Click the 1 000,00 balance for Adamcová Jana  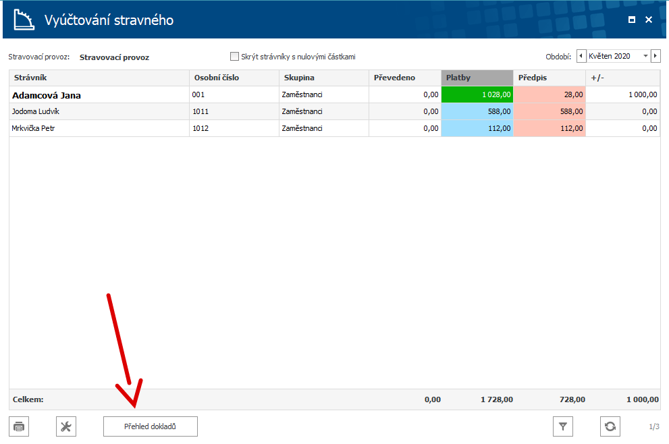(x=623, y=94)
